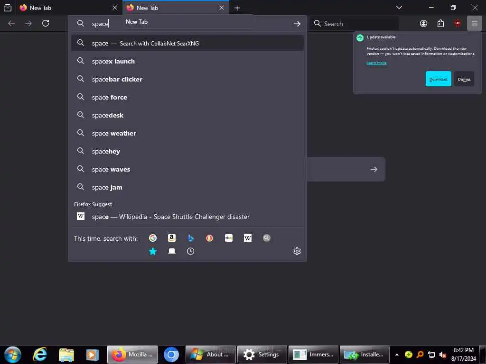This screenshot has width=486, height=364.
Task: Search with eBay icon
Action: (229, 238)
